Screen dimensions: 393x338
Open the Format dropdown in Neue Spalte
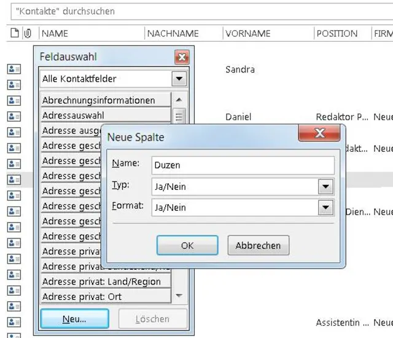coord(325,207)
